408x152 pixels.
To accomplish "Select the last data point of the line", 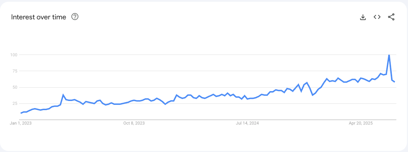I will pos(395,82).
